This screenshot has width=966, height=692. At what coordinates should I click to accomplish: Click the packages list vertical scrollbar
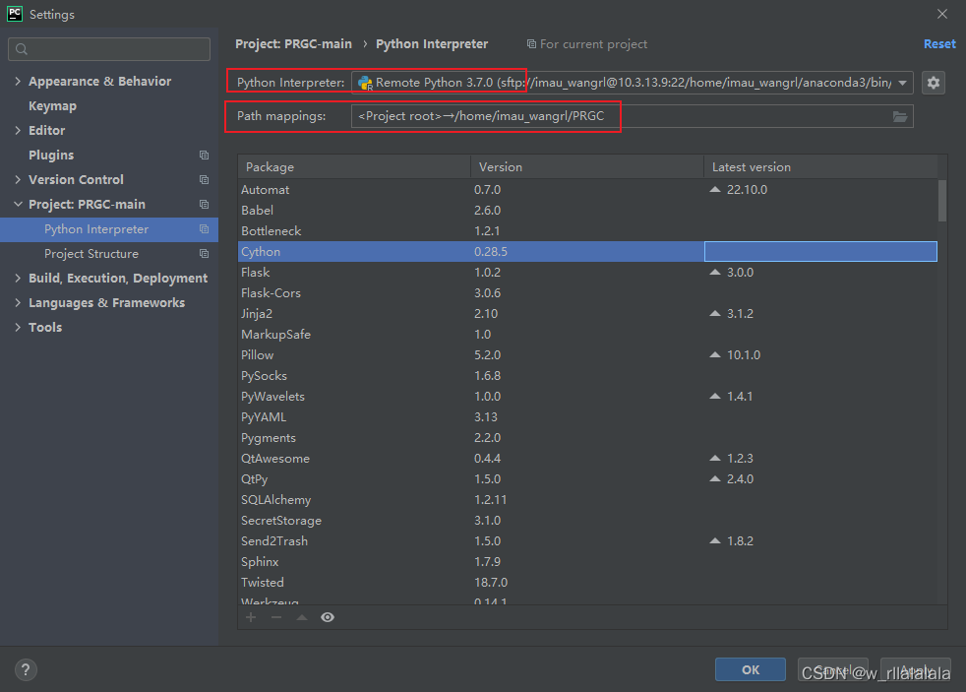(x=942, y=201)
